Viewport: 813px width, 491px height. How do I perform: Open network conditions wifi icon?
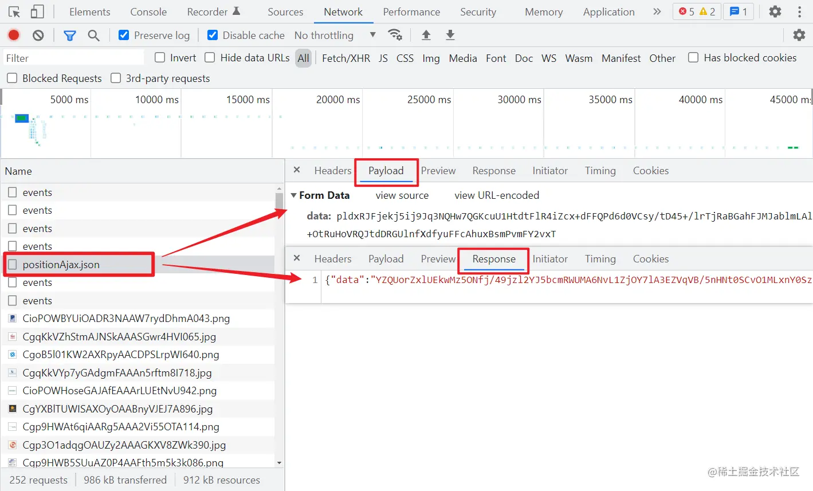pyautogui.click(x=395, y=35)
